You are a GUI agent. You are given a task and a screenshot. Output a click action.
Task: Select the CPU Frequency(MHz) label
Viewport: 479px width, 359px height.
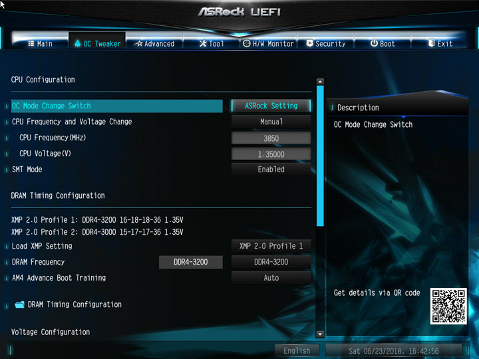point(53,138)
